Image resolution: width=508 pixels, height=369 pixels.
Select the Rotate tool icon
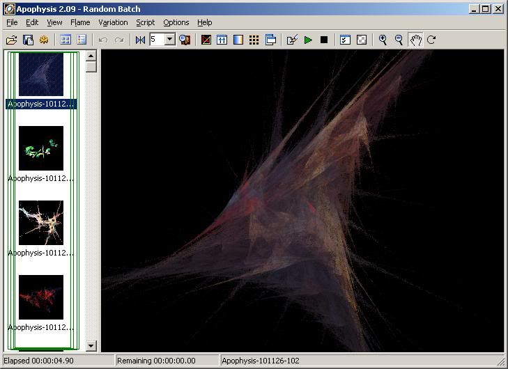431,40
